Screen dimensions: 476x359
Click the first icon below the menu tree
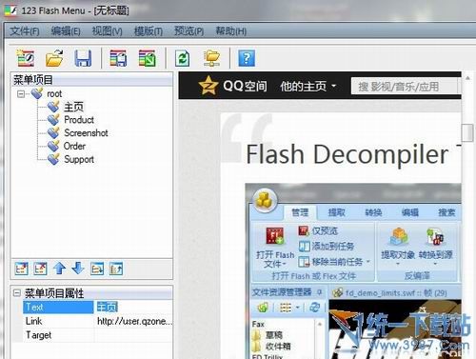[x=22, y=269]
